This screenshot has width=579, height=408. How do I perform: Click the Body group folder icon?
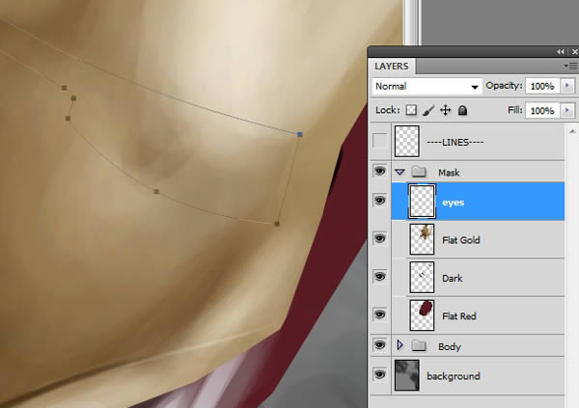[419, 346]
